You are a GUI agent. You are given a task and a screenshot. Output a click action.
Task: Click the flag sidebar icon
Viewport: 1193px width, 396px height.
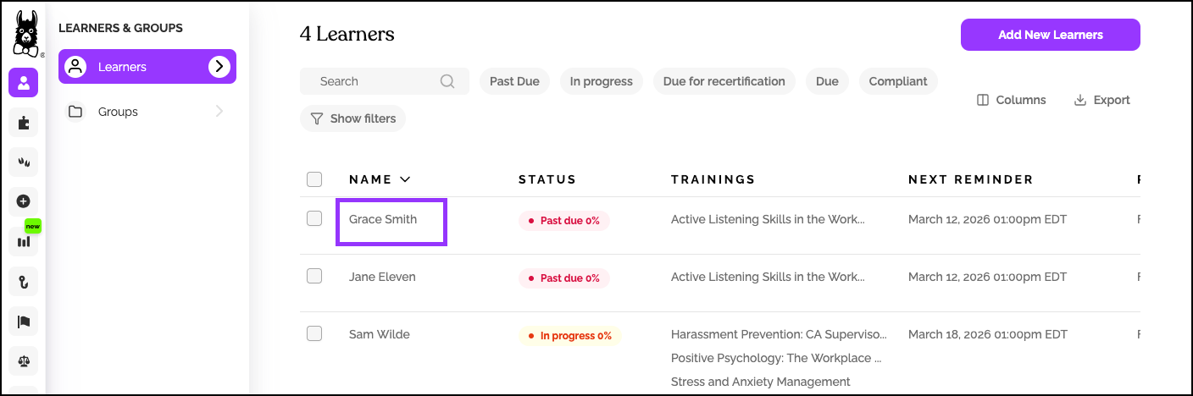pyautogui.click(x=24, y=321)
